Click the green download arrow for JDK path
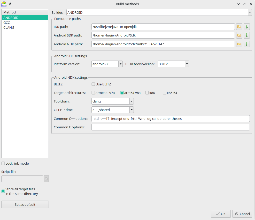 click(x=247, y=27)
